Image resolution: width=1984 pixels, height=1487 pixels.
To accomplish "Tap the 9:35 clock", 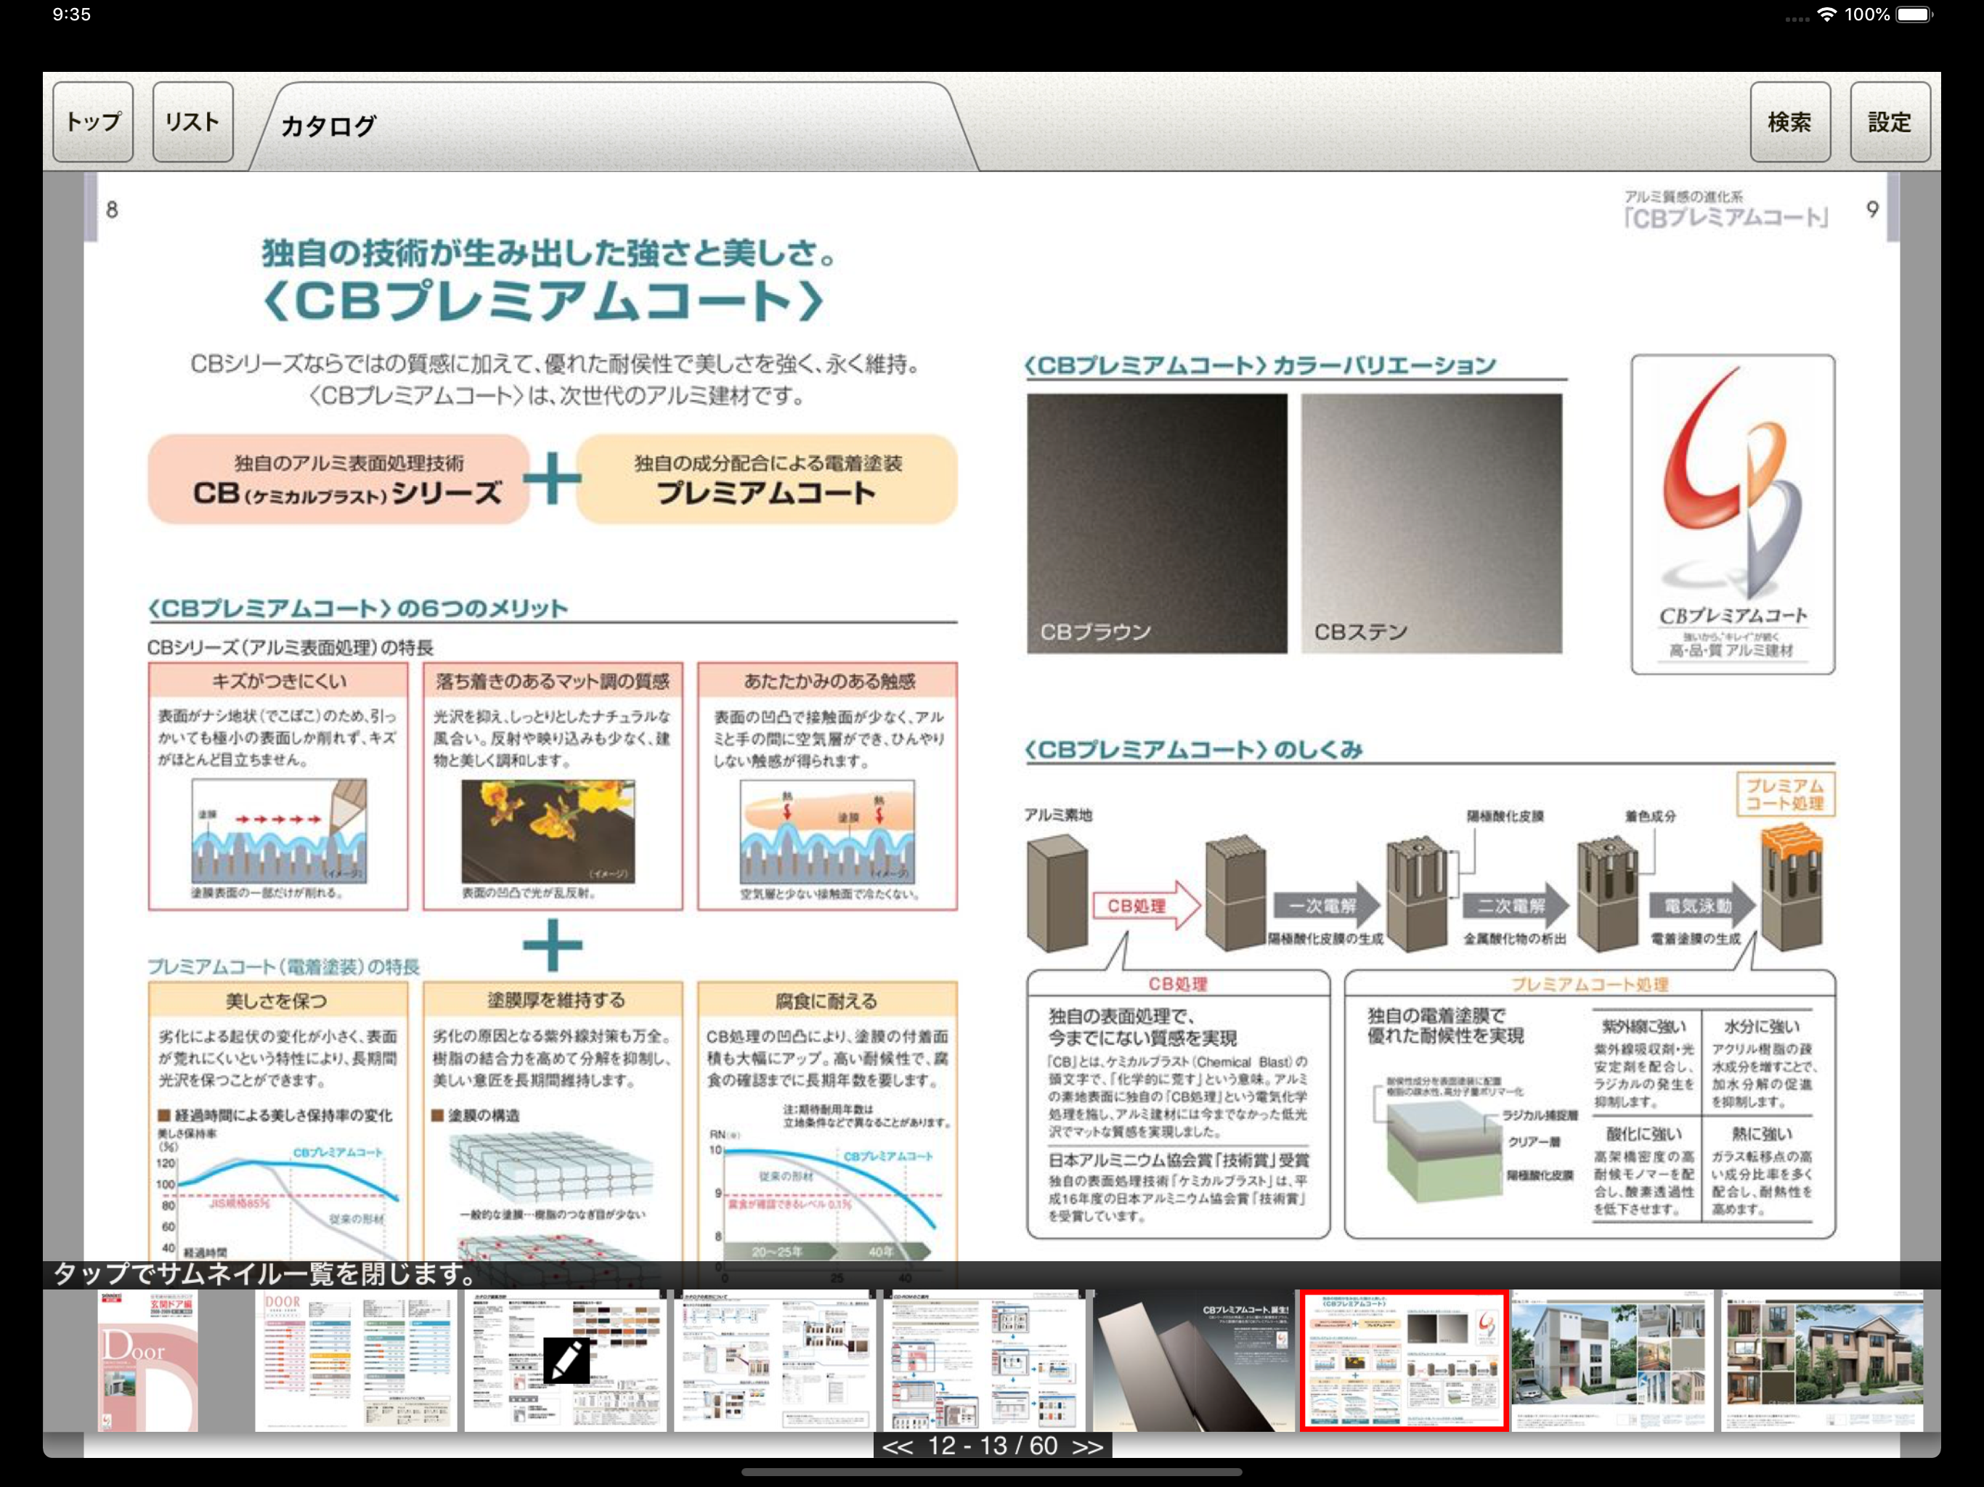I will pos(72,15).
